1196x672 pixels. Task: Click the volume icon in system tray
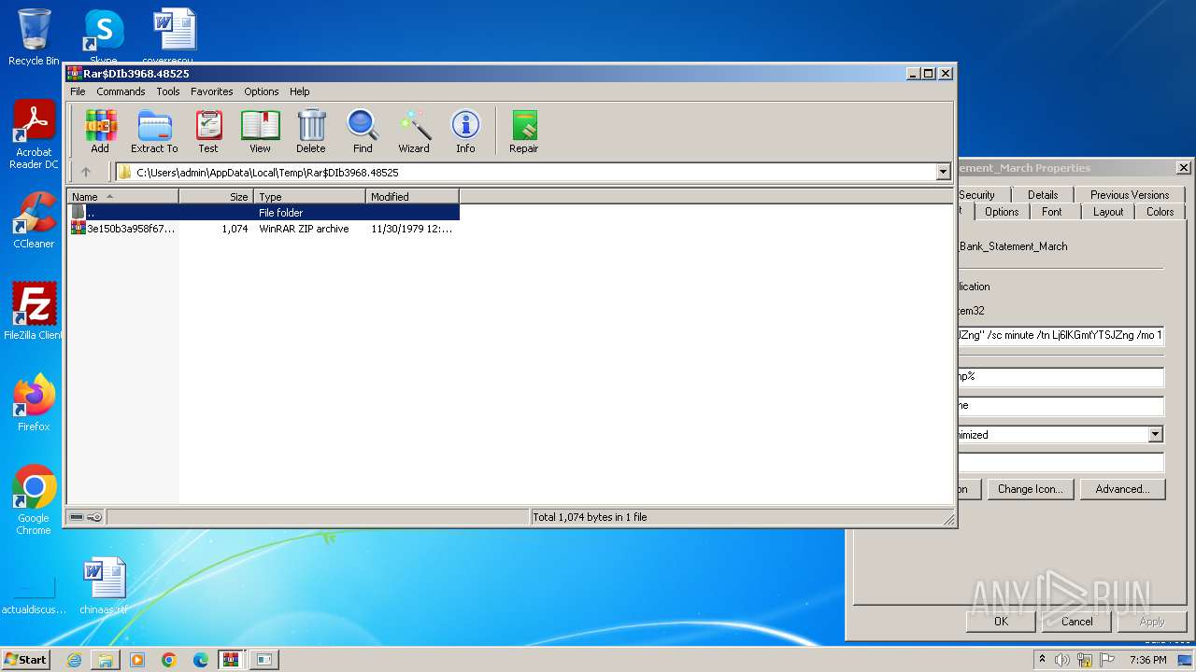(x=1061, y=660)
